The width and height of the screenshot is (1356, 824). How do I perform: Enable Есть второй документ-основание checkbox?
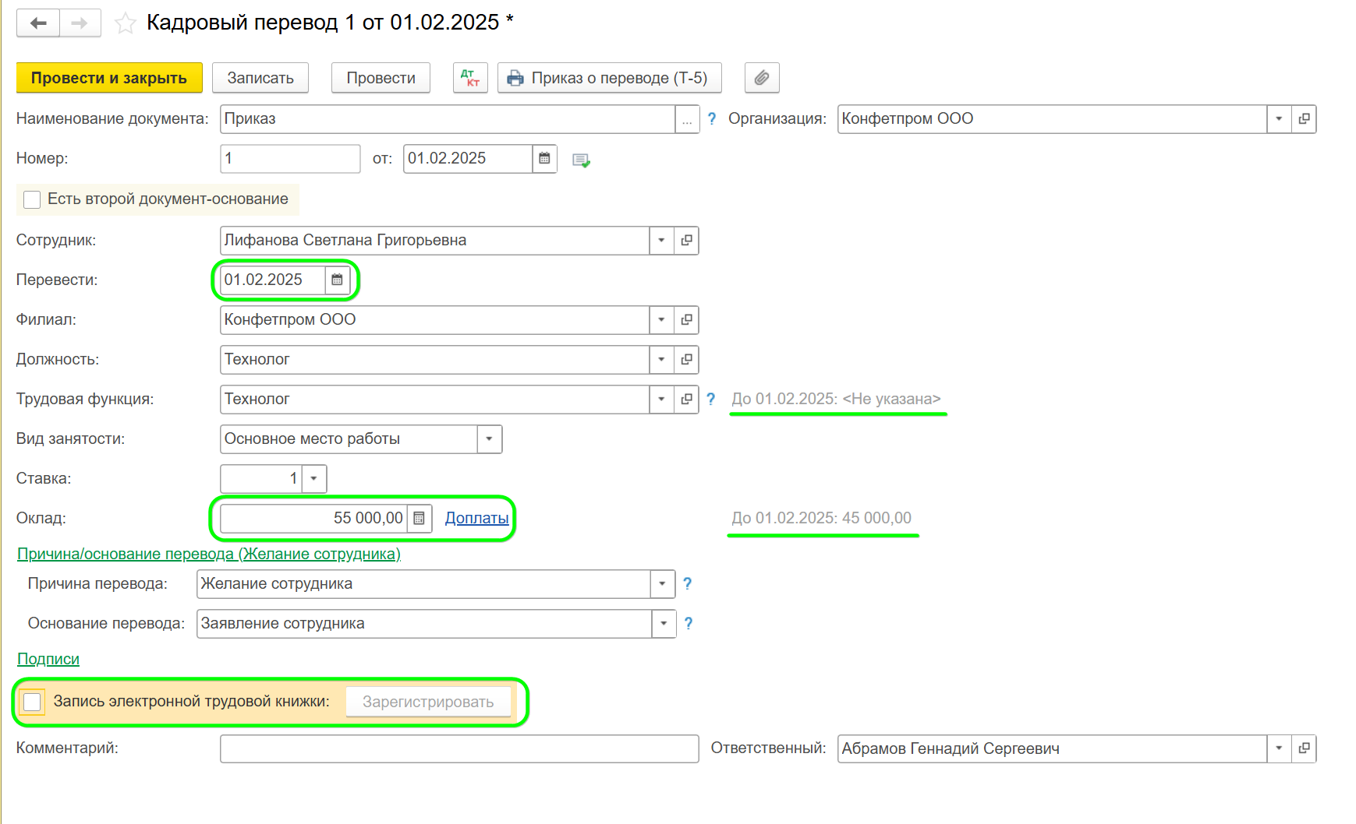tap(32, 200)
